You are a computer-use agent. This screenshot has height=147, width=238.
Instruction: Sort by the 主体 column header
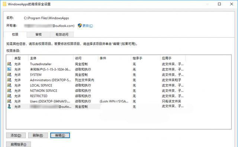[51, 58]
